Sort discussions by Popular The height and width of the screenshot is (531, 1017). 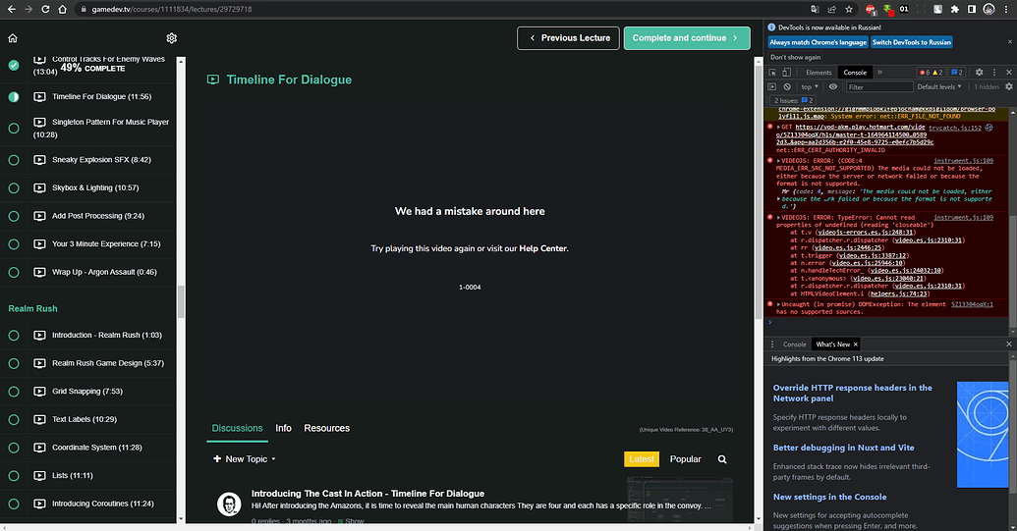coord(685,459)
